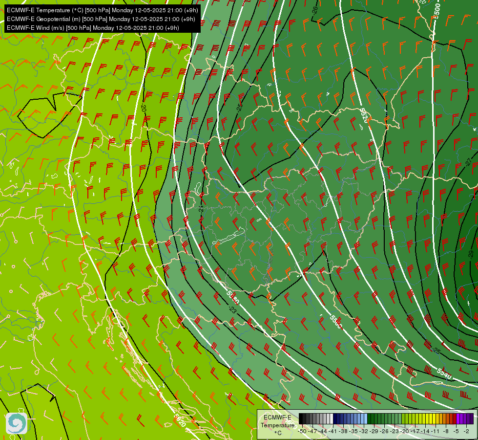478x440 pixels.
Task: Click the -47 value in the legend
Action: [313, 431]
